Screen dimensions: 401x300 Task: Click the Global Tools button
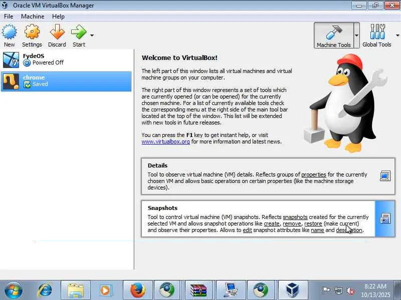pos(377,35)
